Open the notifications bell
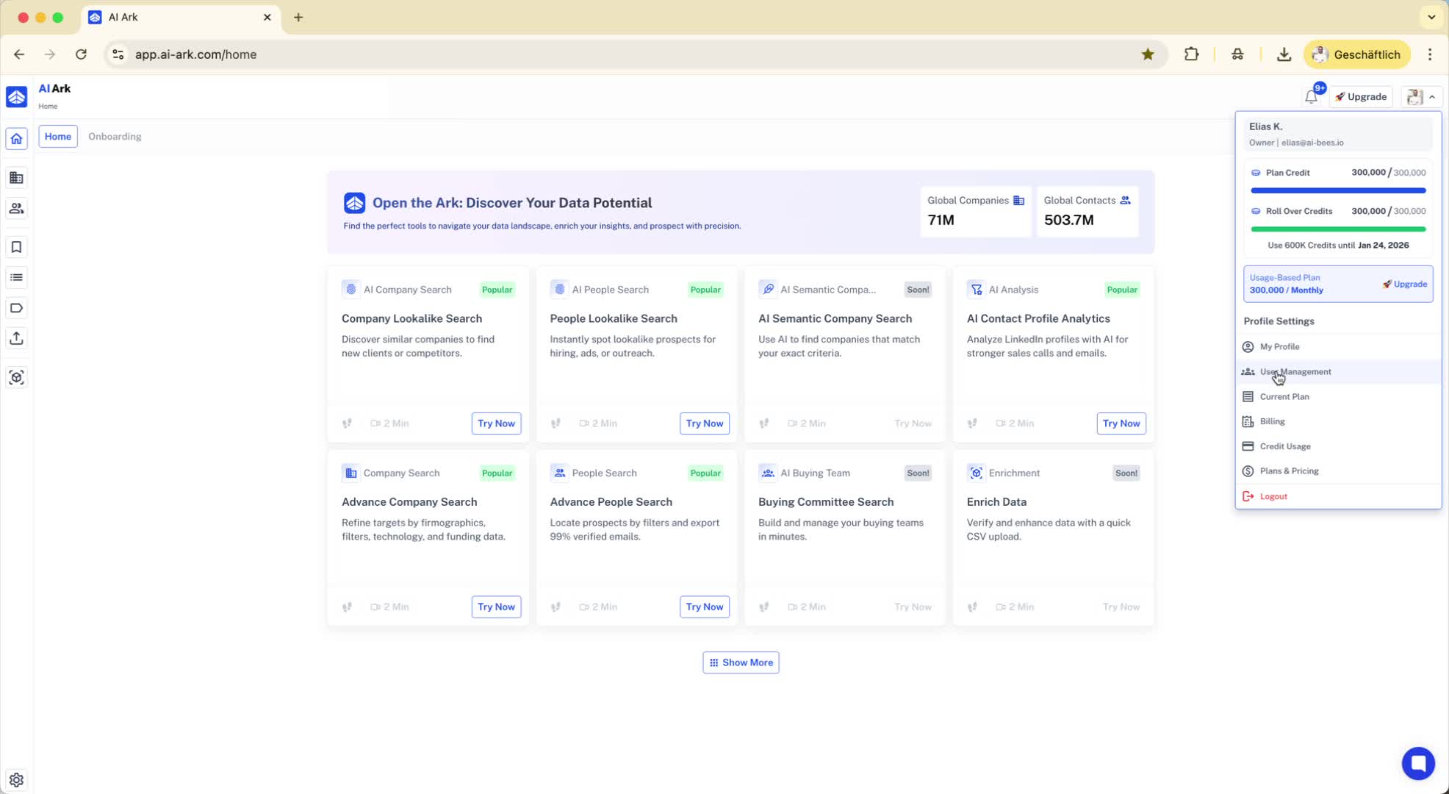 coord(1312,96)
